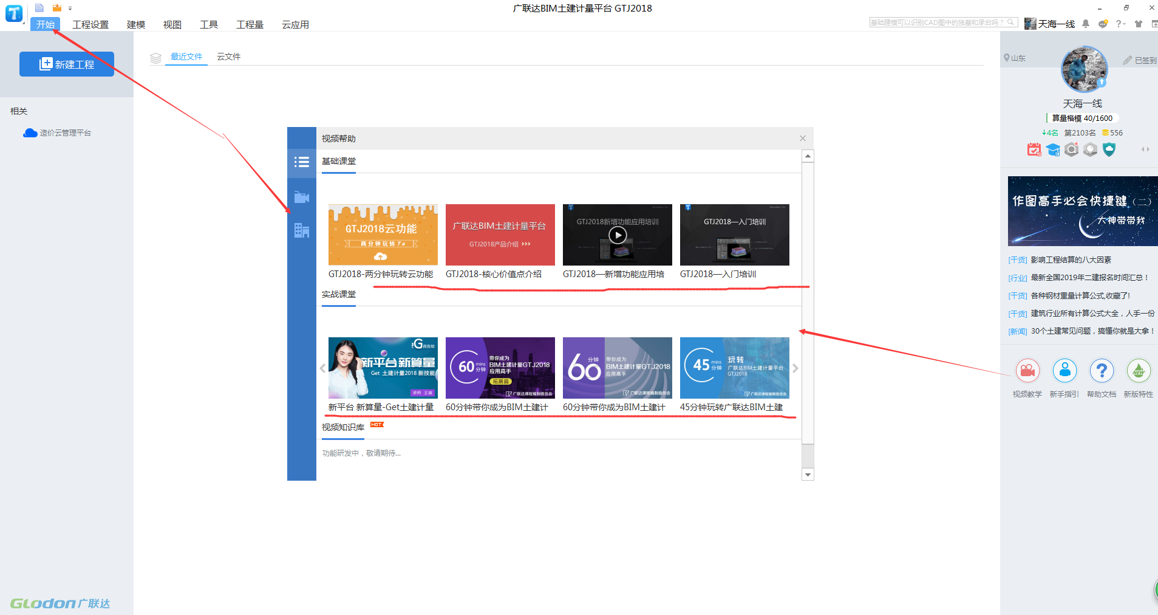Click the orange open-project quick-access icon
This screenshot has width=1158, height=615.
point(57,8)
